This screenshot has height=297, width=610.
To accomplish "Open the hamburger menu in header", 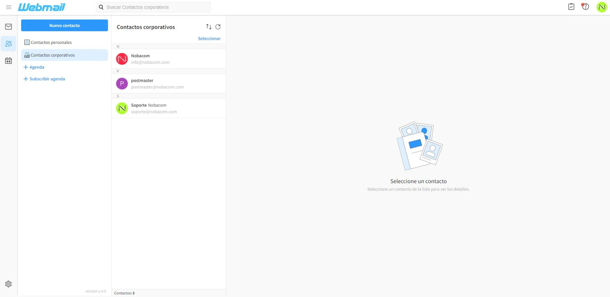I will pyautogui.click(x=9, y=7).
